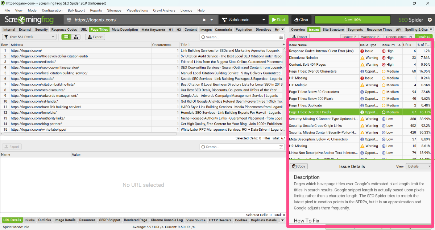Click the upper table search field
The image size is (435, 230).
239,37
